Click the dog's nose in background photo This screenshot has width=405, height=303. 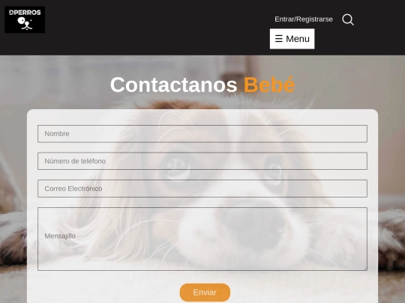(x=254, y=224)
